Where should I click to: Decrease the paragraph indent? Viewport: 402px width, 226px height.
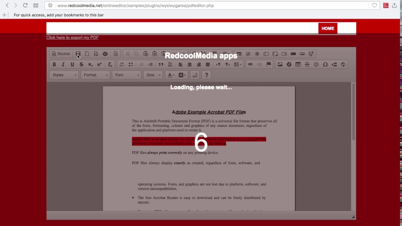point(141,64)
